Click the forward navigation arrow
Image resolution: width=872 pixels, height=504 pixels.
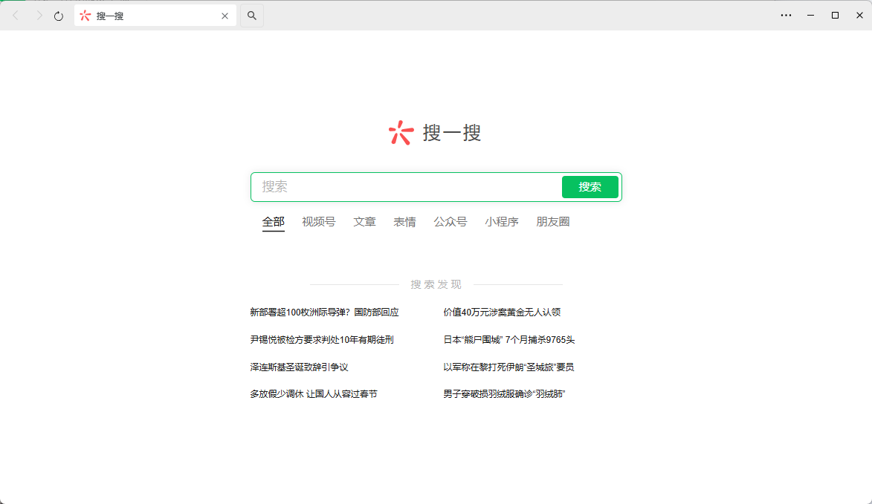39,16
